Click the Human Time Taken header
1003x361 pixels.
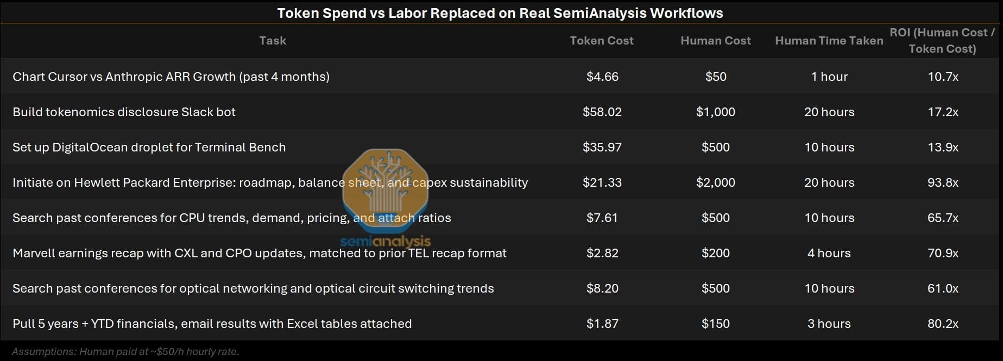pyautogui.click(x=829, y=41)
